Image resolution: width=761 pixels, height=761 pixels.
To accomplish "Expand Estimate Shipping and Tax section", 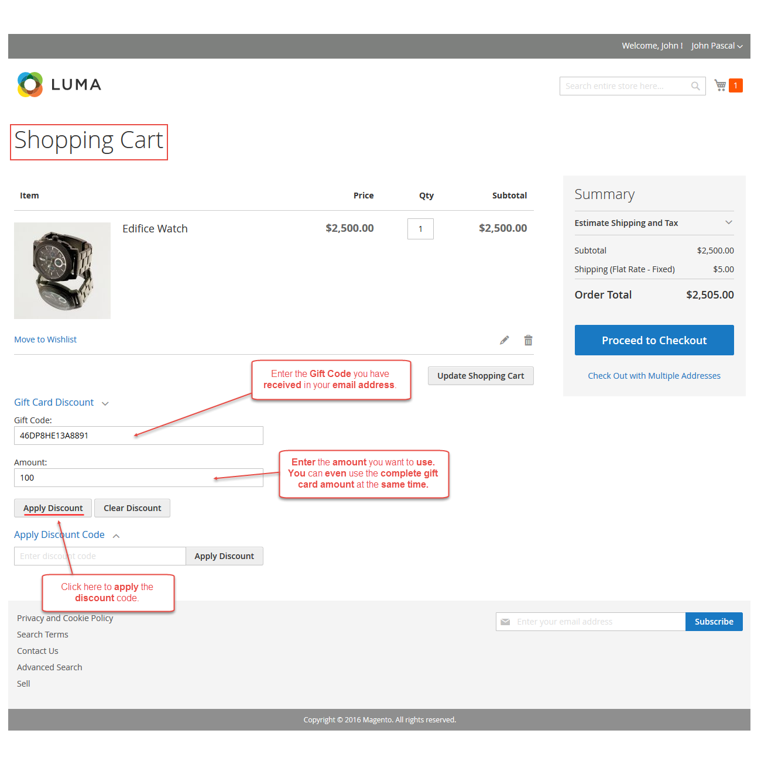I will click(x=654, y=223).
